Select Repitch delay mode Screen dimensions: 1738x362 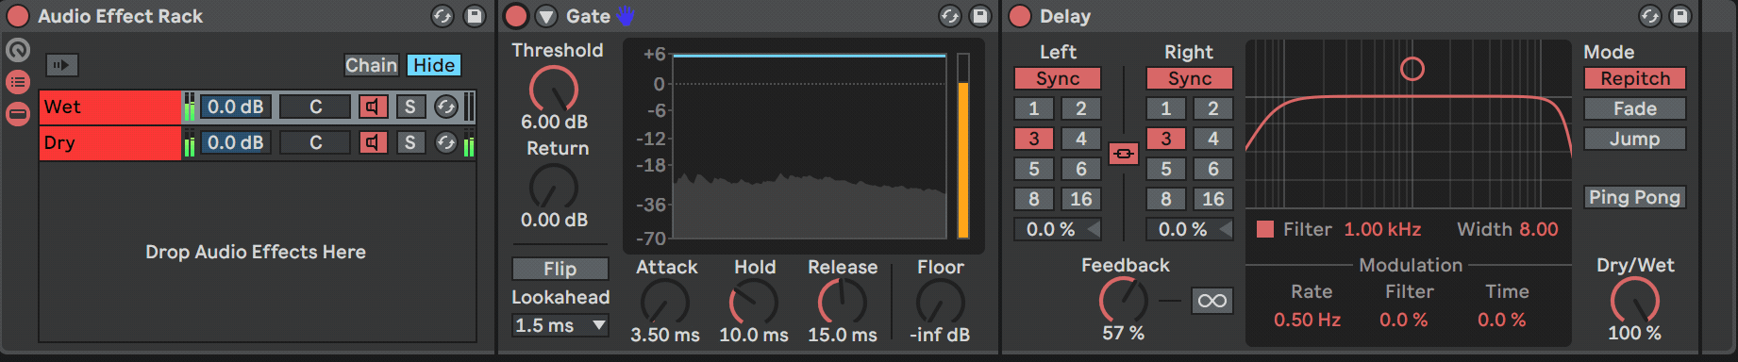tap(1635, 78)
